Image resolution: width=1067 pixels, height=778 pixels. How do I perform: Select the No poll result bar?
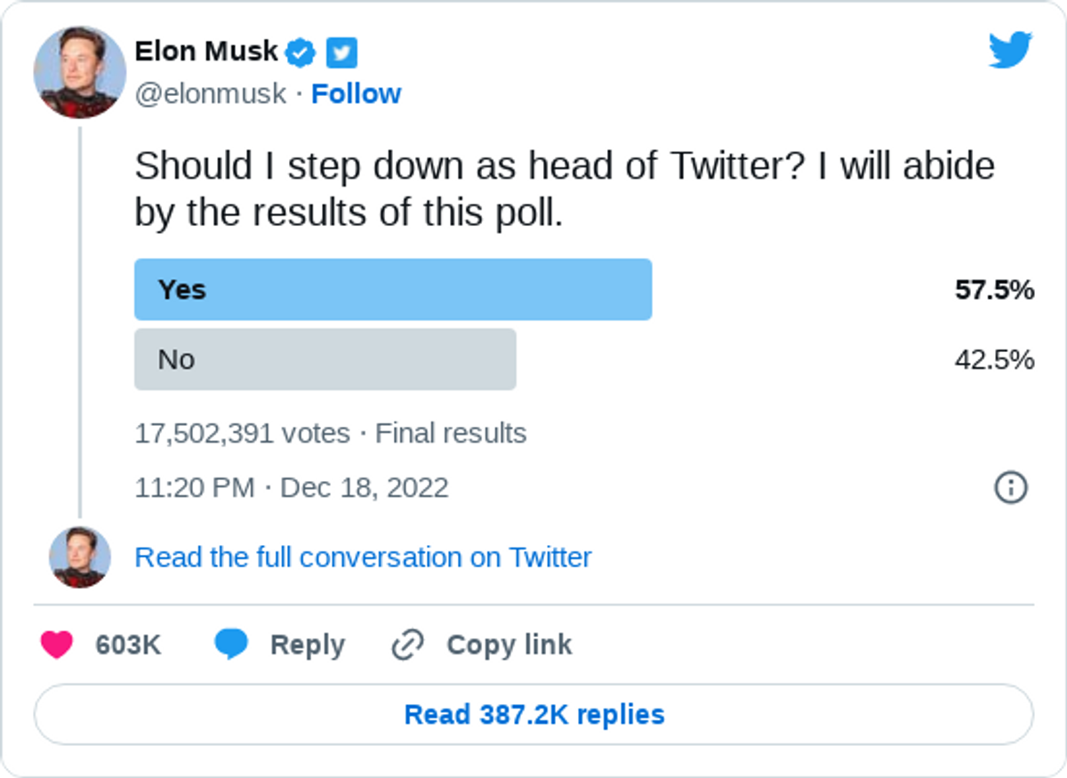[x=325, y=359]
